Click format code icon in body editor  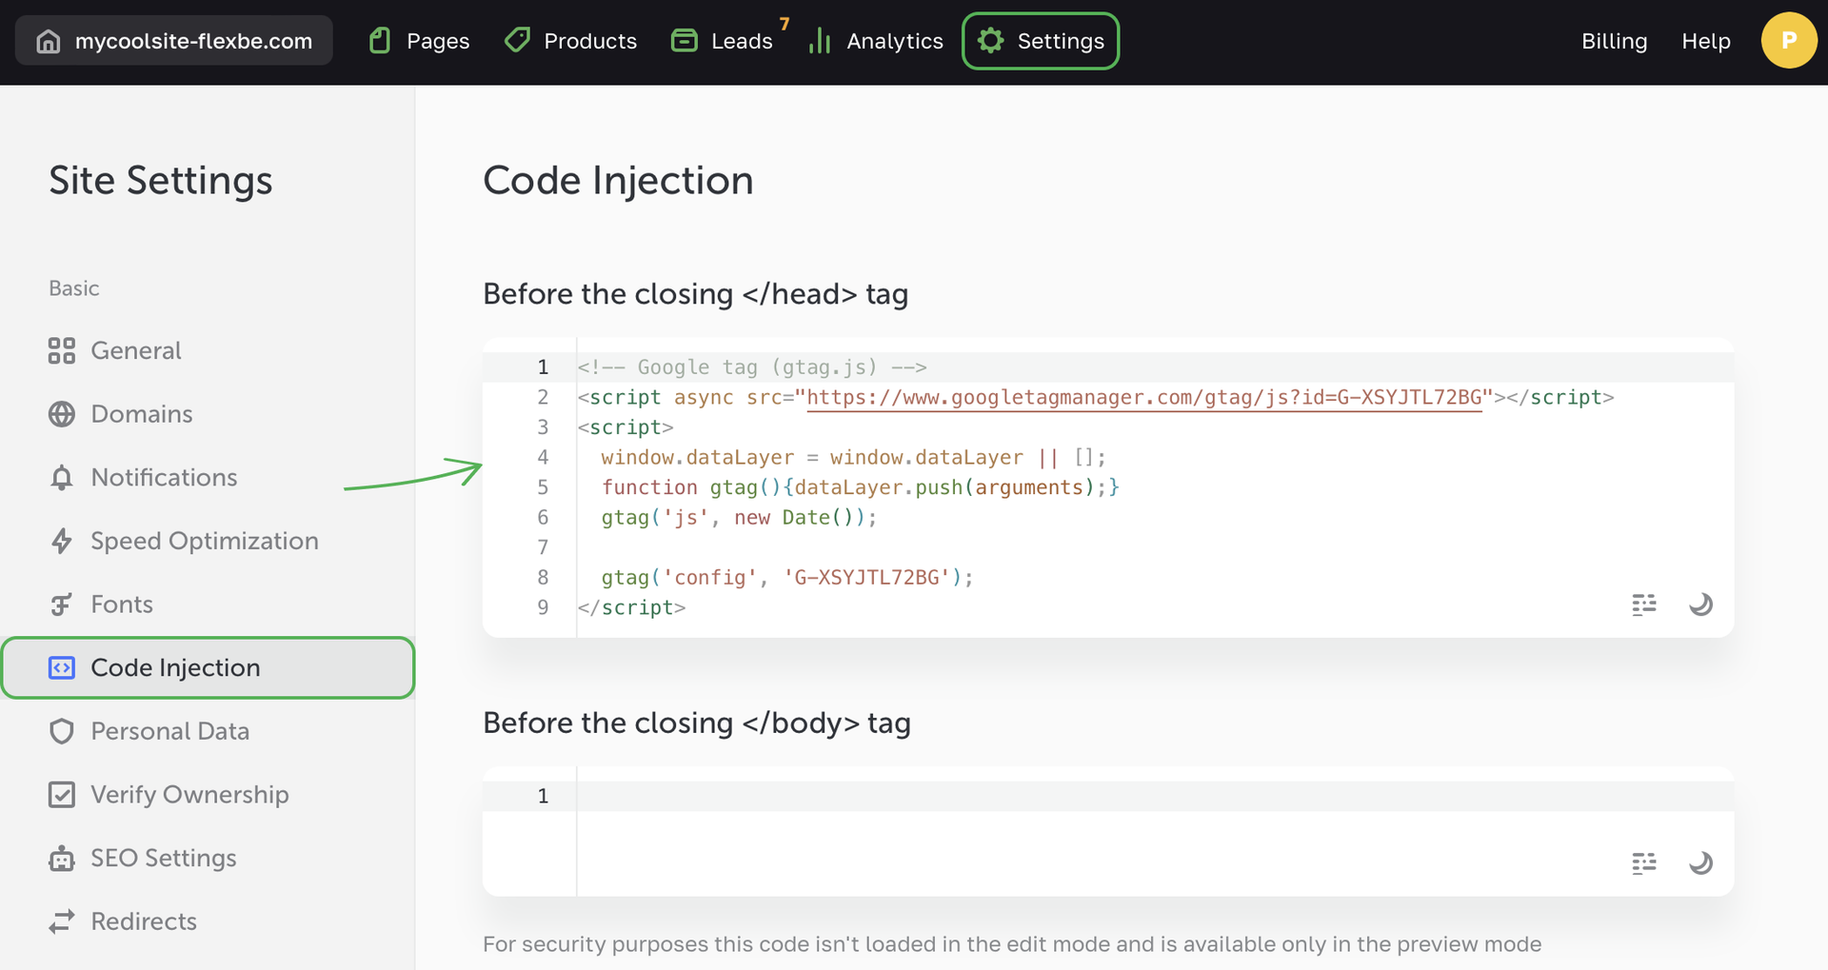1643,863
